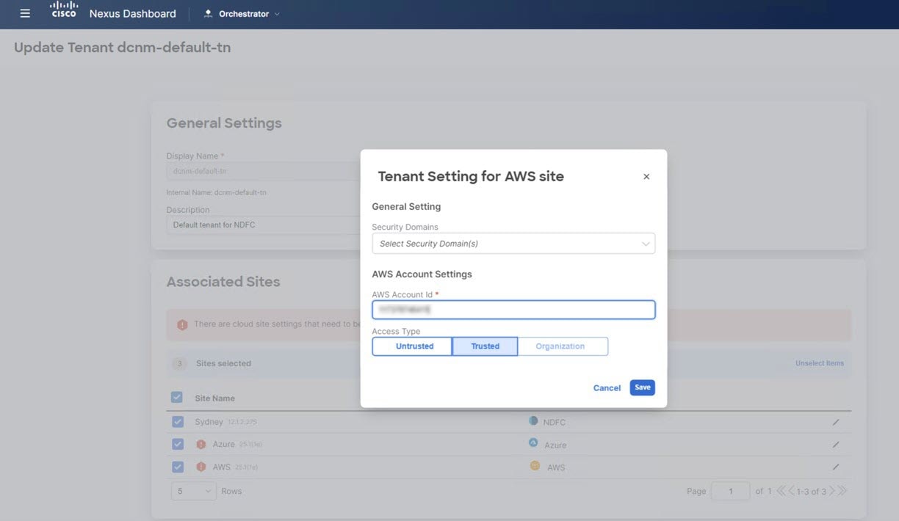899x521 pixels.
Task: Open the hamburger navigation menu
Action: click(x=24, y=14)
